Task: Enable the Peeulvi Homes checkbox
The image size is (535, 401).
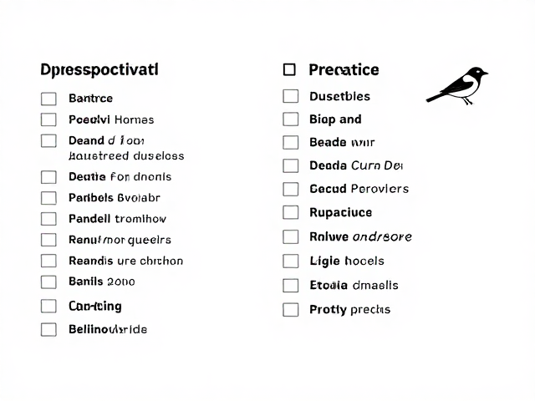Action: 48,119
